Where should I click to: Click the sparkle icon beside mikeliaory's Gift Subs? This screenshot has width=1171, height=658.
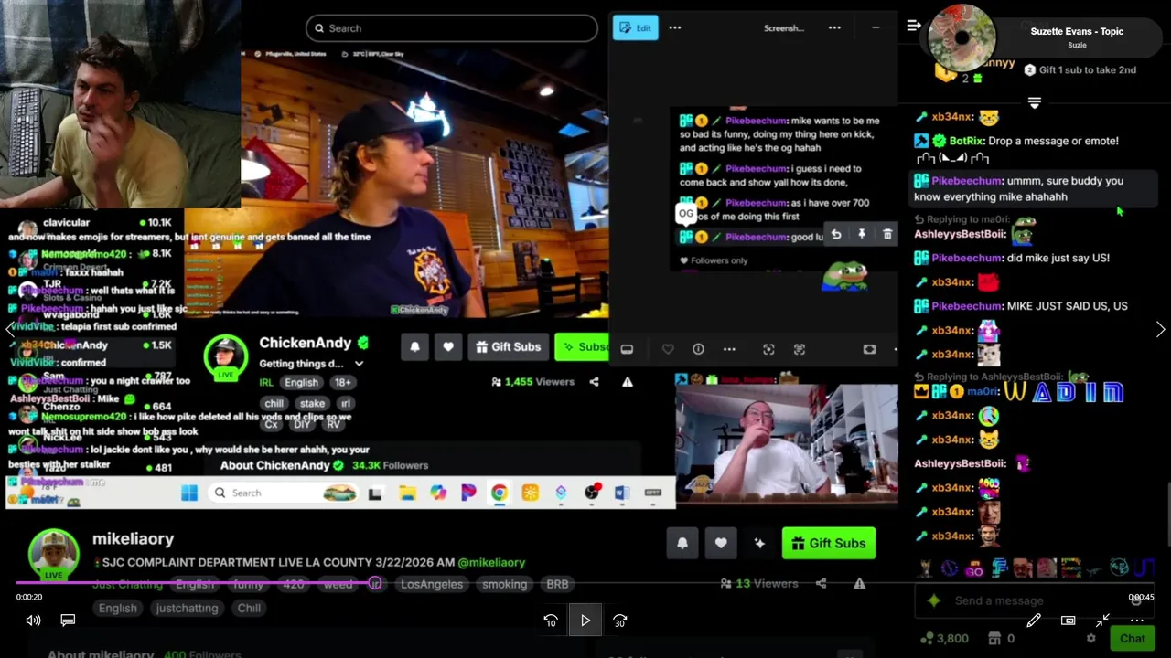click(x=759, y=543)
